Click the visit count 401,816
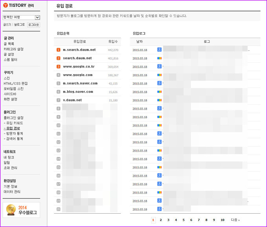Viewport: 267px width, 227px height. [x=113, y=59]
